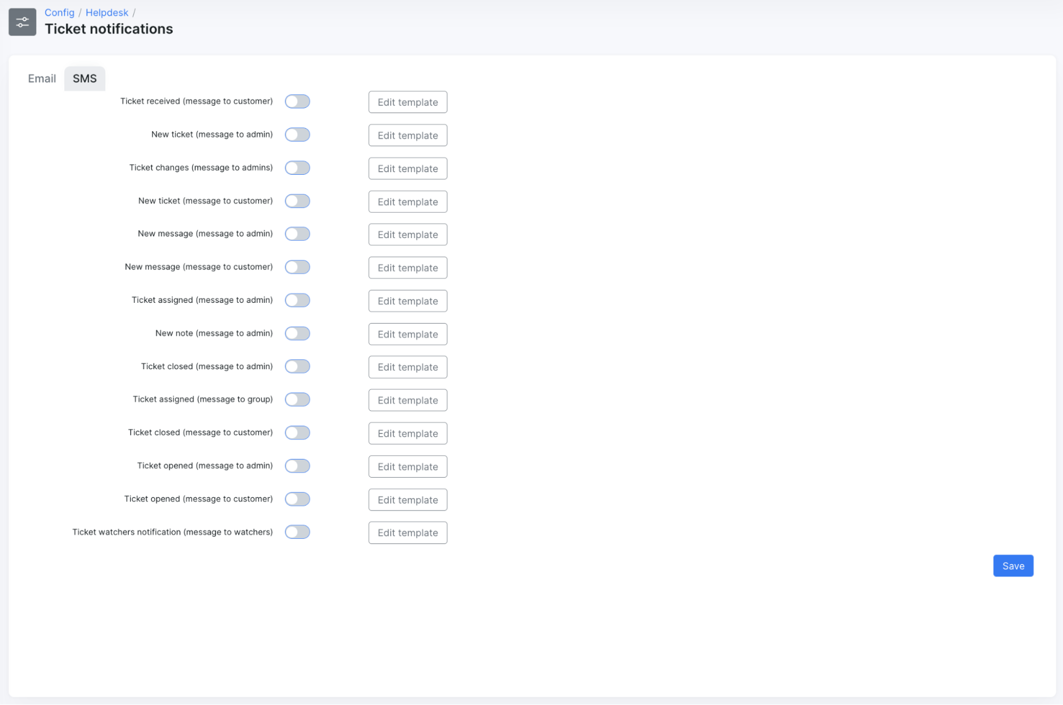The height and width of the screenshot is (705, 1063).
Task: Toggle Ticket assigned message to admin
Action: point(297,300)
